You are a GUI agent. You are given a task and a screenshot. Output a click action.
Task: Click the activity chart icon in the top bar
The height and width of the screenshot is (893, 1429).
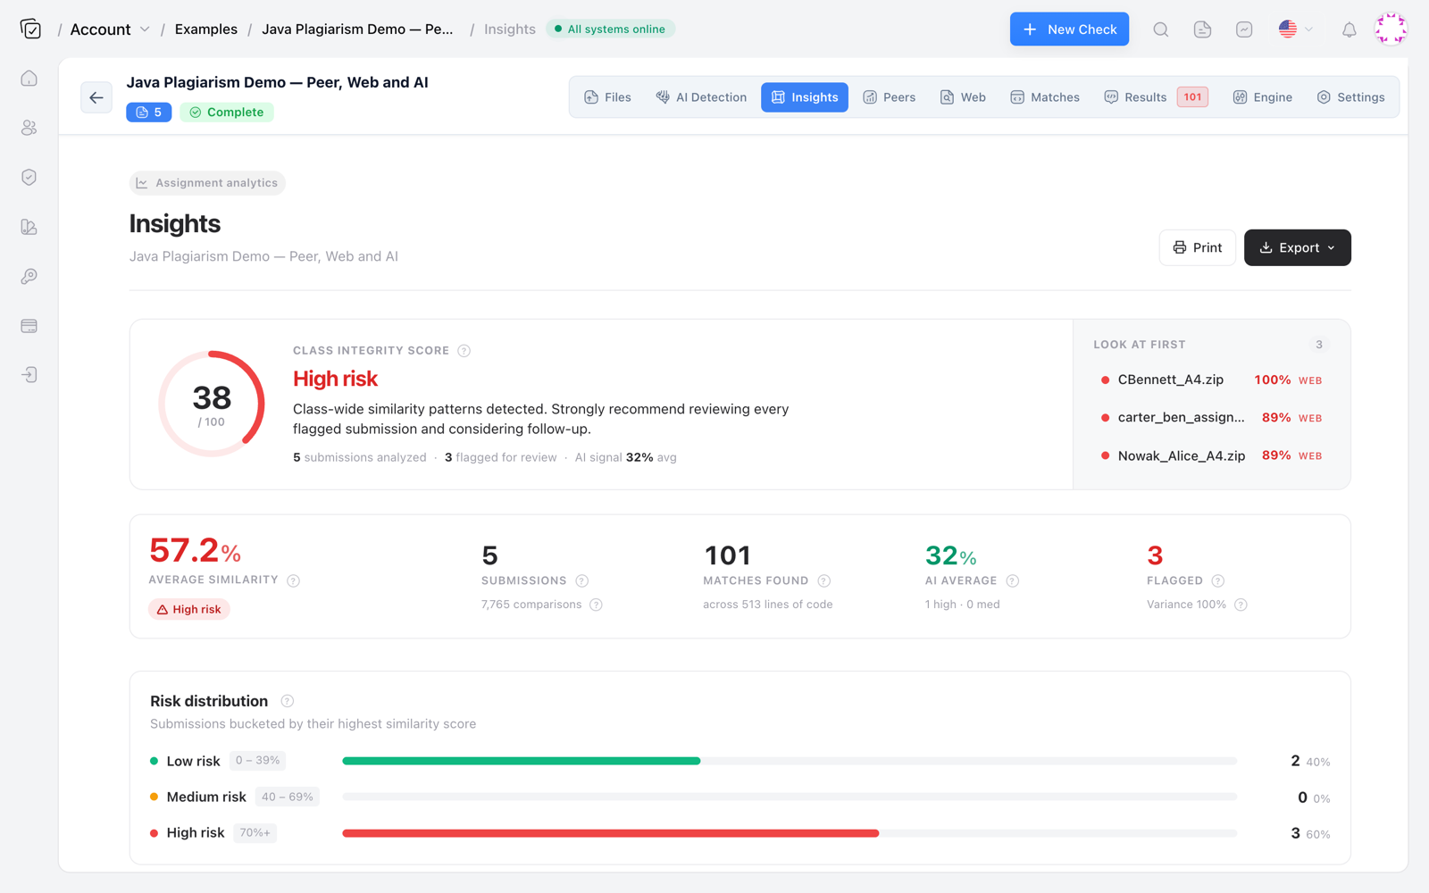pos(1244,29)
